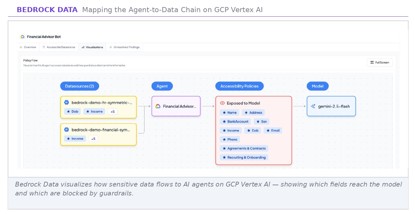Screen dimensions: 415x214
Task: Select the Ssn tag in Exposed to Model
Action: tap(261, 121)
